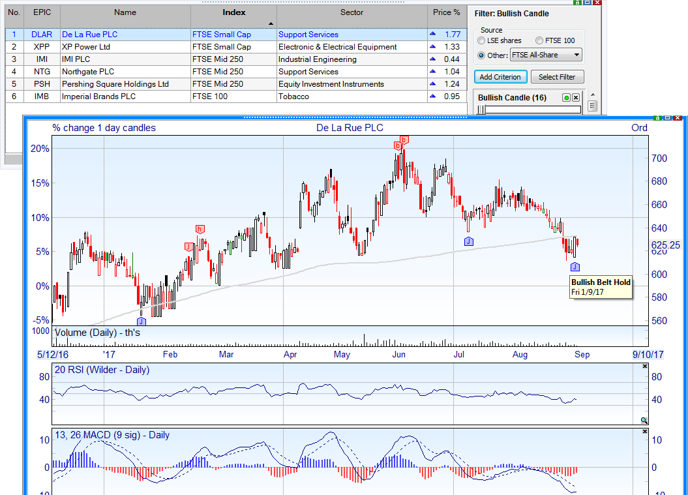Viewport: 688px width, 495px height.
Task: Select the Pershing Square Holdings Ltd row
Action: click(235, 84)
